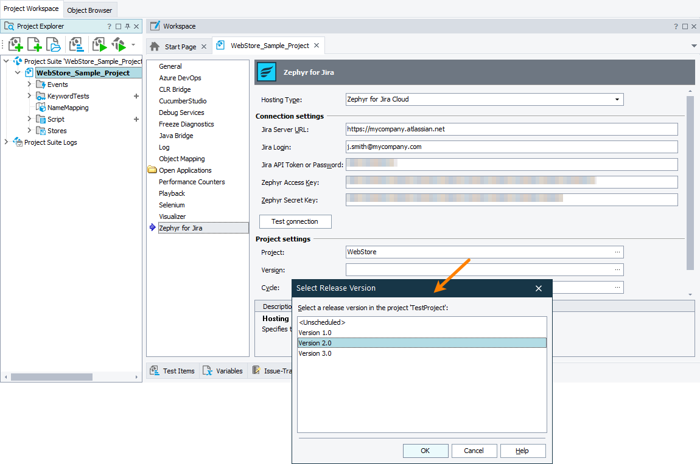Click the Zephyr Access Key field
Image resolution: width=700 pixels, height=464 pixels.
[x=511, y=182]
